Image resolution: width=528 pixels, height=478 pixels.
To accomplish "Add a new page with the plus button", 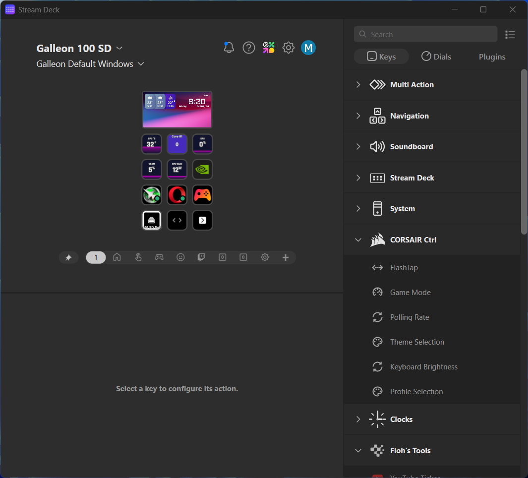I will pyautogui.click(x=286, y=257).
